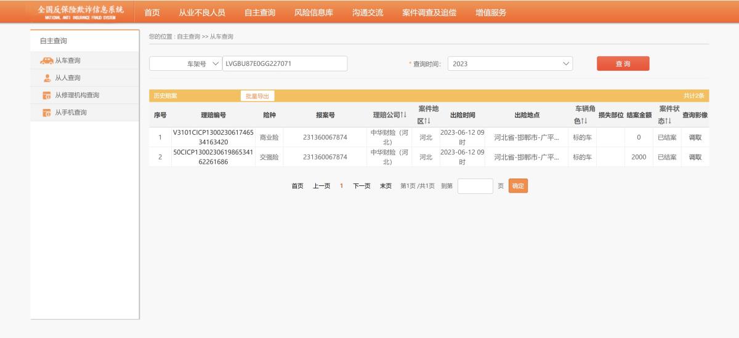
Task: Click the icon beside 从修理机构查询
Action: [x=46, y=95]
